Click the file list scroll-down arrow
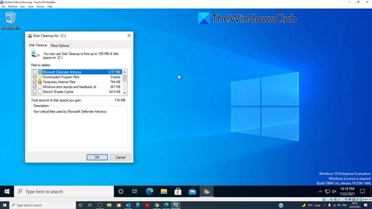372x209 pixels. pyautogui.click(x=124, y=93)
